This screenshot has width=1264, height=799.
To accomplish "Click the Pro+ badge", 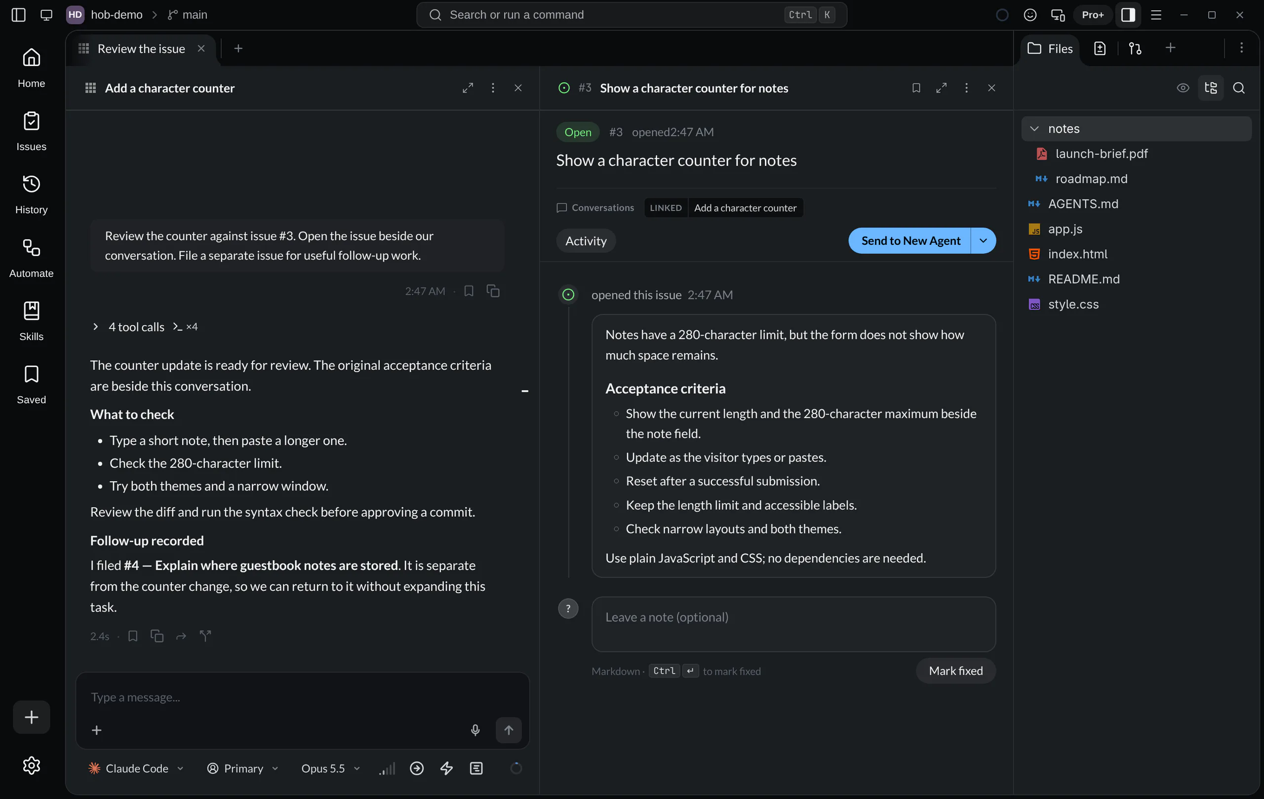I will point(1092,15).
